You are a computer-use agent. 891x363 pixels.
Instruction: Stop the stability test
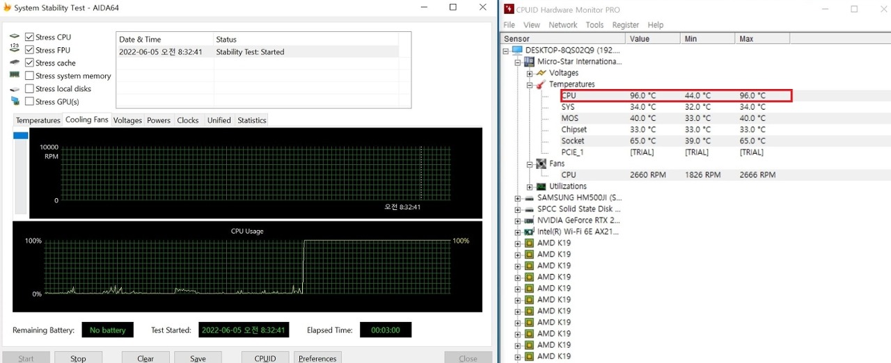pos(78,358)
